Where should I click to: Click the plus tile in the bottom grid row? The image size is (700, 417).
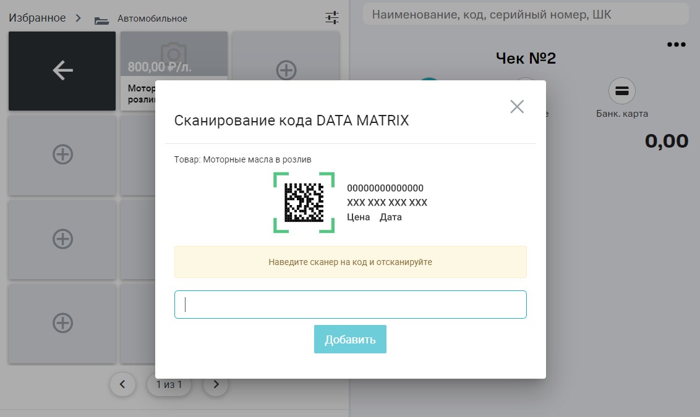(x=62, y=323)
